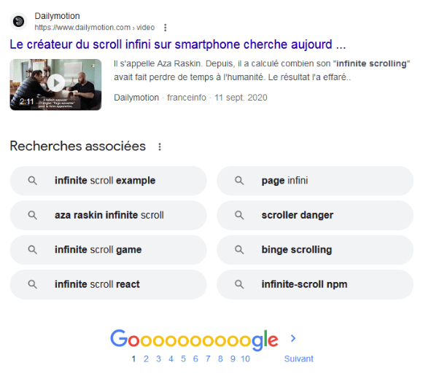Select the infinite scroll react related search

[109, 284]
